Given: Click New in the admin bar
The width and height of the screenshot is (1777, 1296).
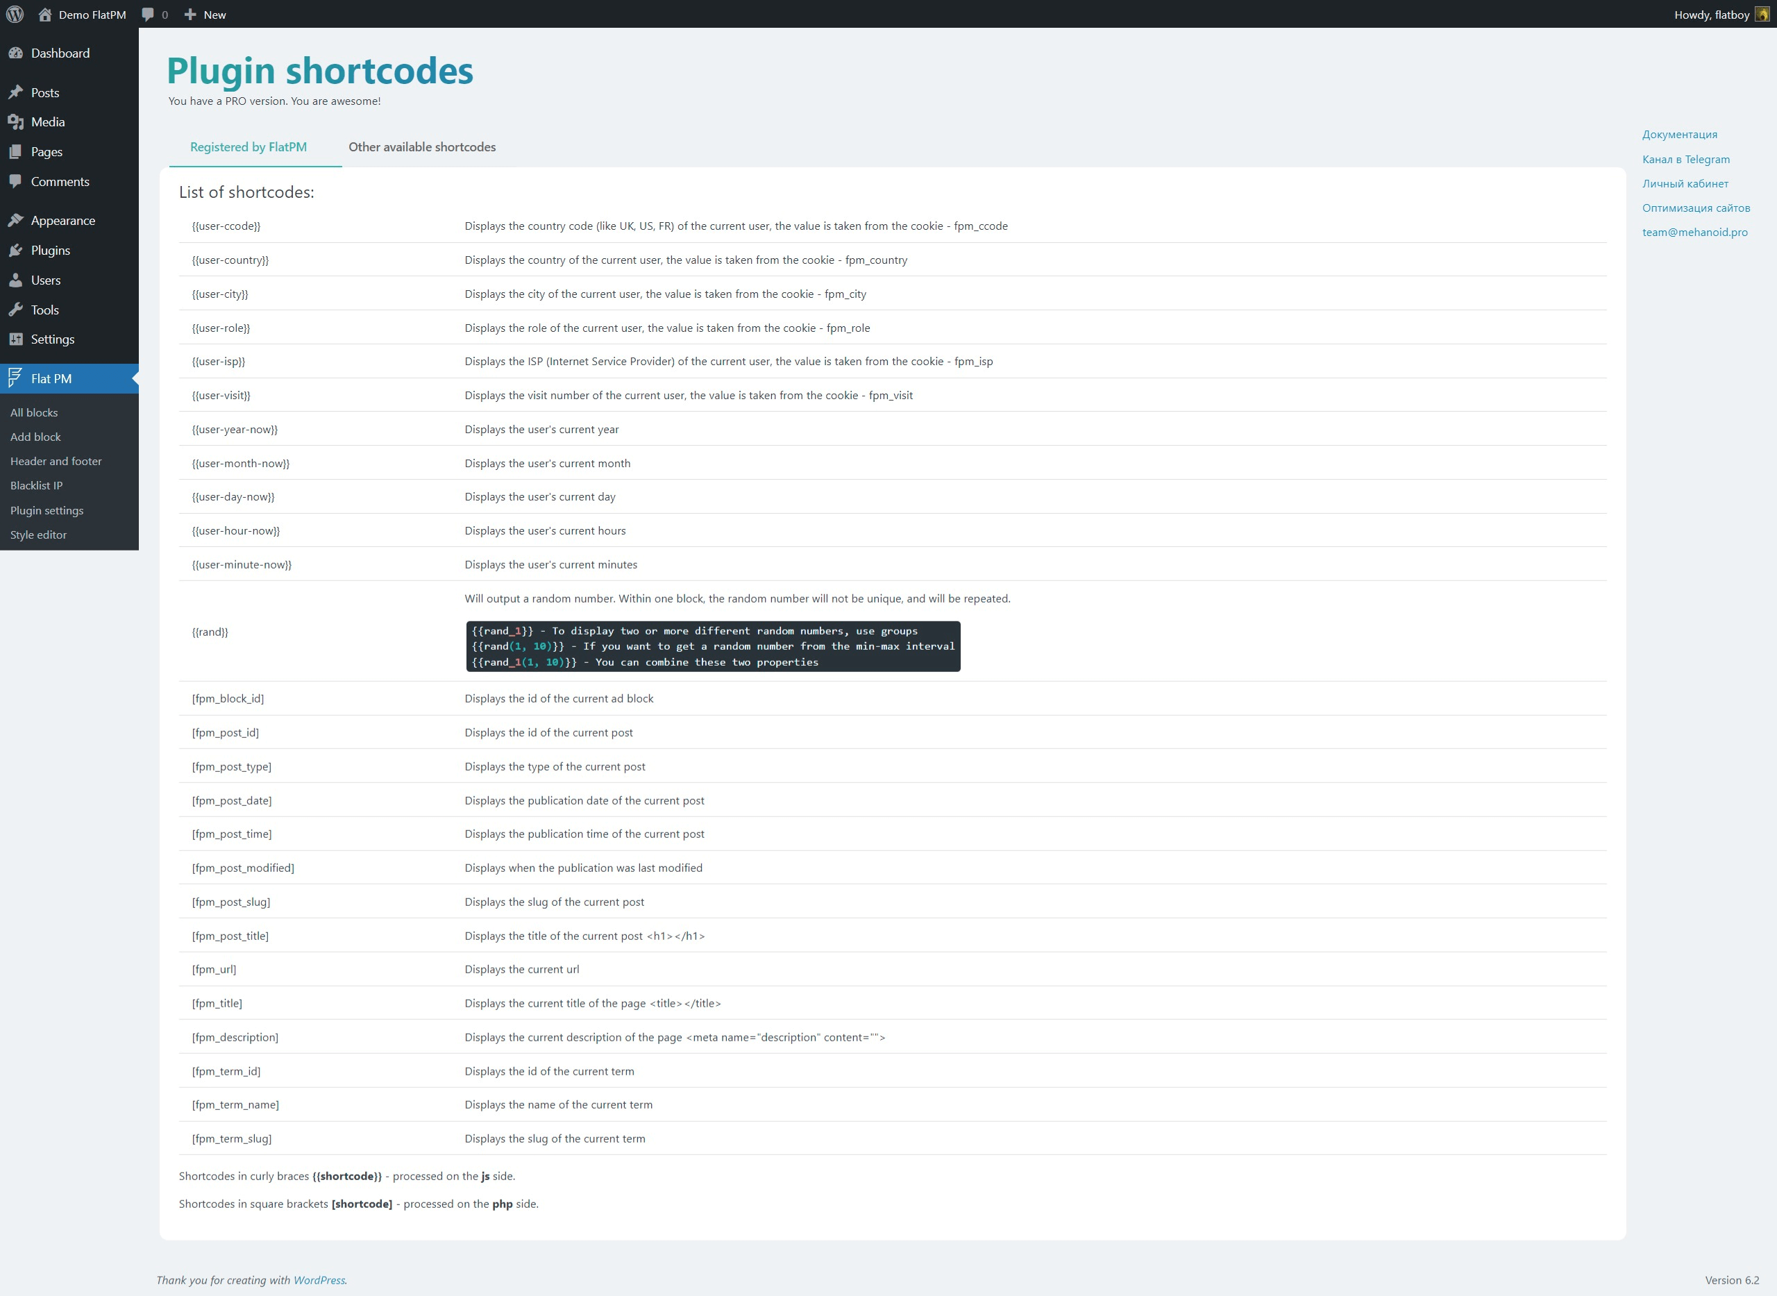Looking at the screenshot, I should coord(214,14).
